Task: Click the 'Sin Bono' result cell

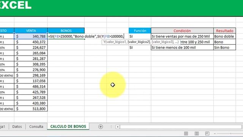Action: (x=225, y=48)
